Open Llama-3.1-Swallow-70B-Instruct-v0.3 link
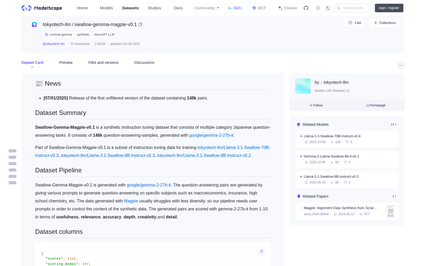Viewport: 426px width, 266px height. pos(234,147)
